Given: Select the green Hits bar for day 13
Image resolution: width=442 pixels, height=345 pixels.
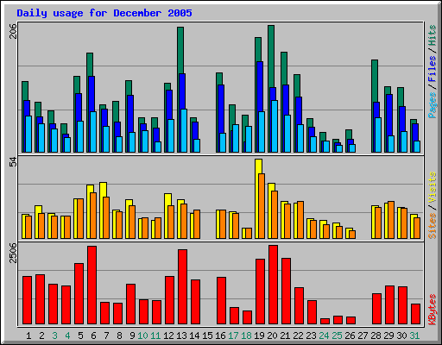Looking at the screenshot, I should [180, 50].
